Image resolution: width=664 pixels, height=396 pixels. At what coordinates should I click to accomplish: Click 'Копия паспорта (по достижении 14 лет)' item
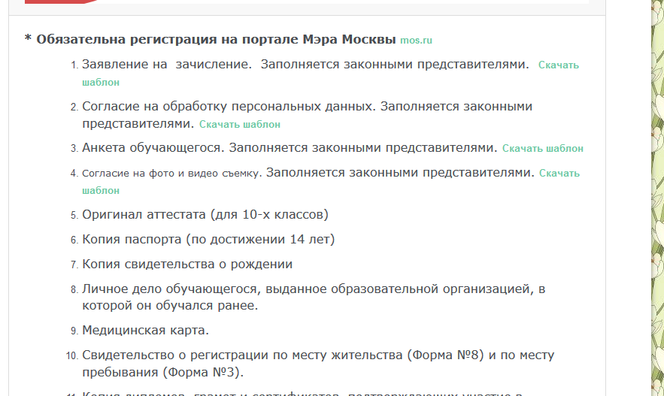pyautogui.click(x=208, y=240)
